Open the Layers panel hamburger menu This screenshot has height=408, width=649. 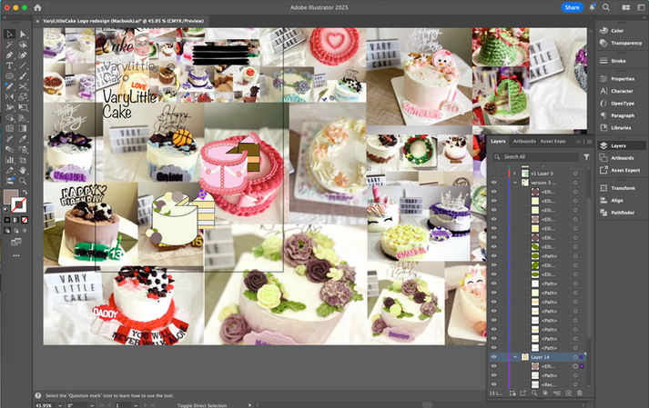(590, 142)
